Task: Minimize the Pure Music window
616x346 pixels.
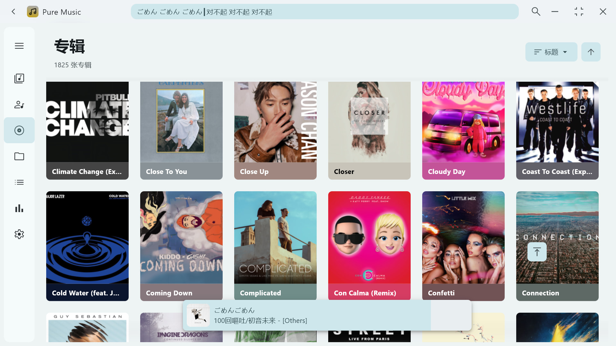Action: click(x=555, y=12)
